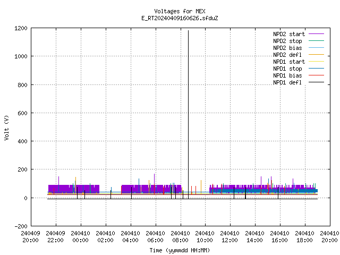The width and height of the screenshot is (340, 255).
Task: Select the file name E_RT20240409160626.sfduZ
Action: (x=180, y=18)
